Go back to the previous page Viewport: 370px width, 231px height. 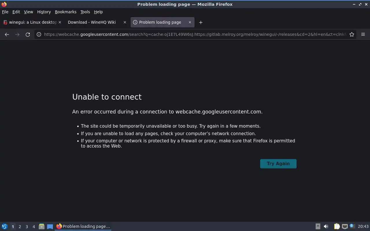7,34
